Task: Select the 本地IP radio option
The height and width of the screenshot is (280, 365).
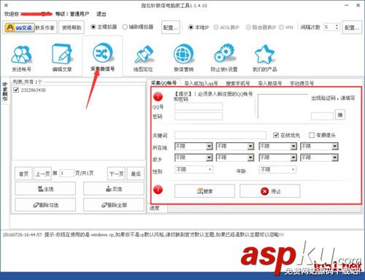Action: [199, 27]
